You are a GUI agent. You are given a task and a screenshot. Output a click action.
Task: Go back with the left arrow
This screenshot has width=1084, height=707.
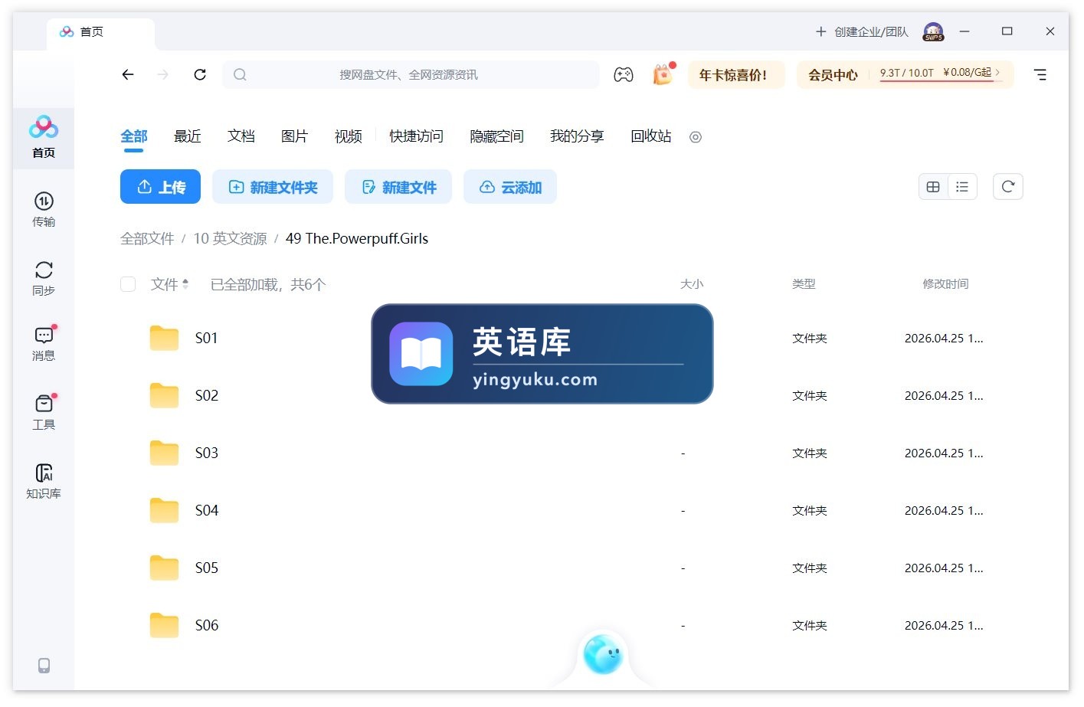pyautogui.click(x=128, y=74)
